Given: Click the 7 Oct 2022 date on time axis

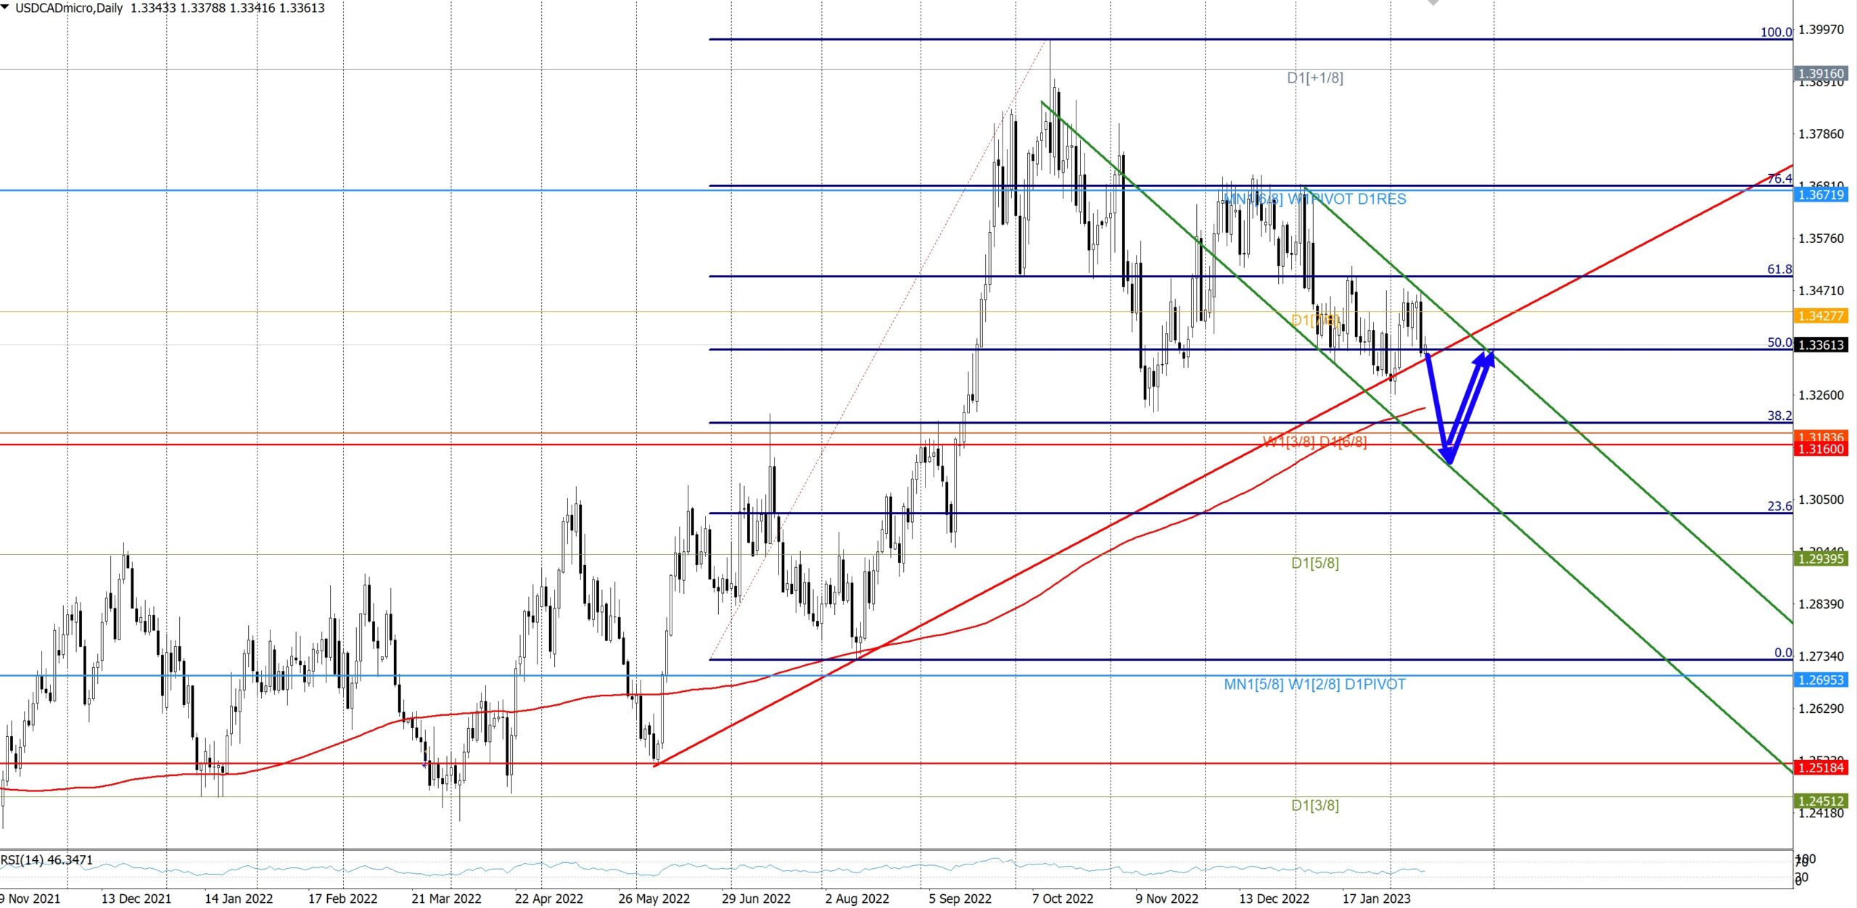Looking at the screenshot, I should pos(1062,899).
